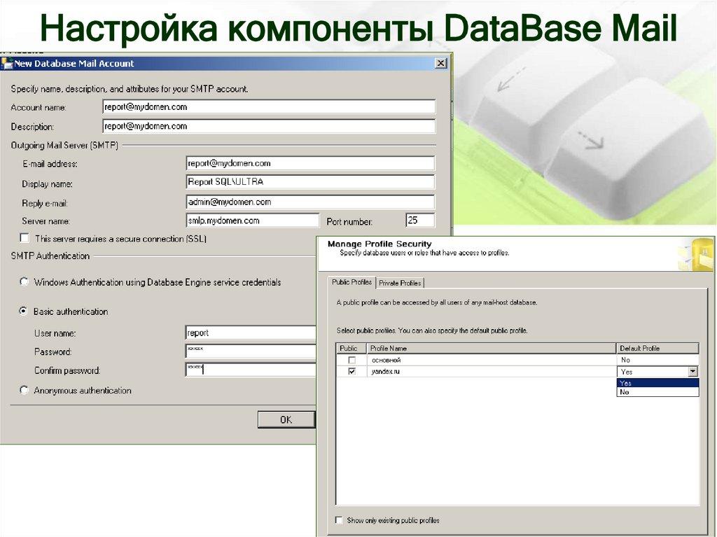Click the mail envelope icon on Manage Profile Security
Image resolution: width=717 pixels, height=537 pixels.
coord(695,252)
